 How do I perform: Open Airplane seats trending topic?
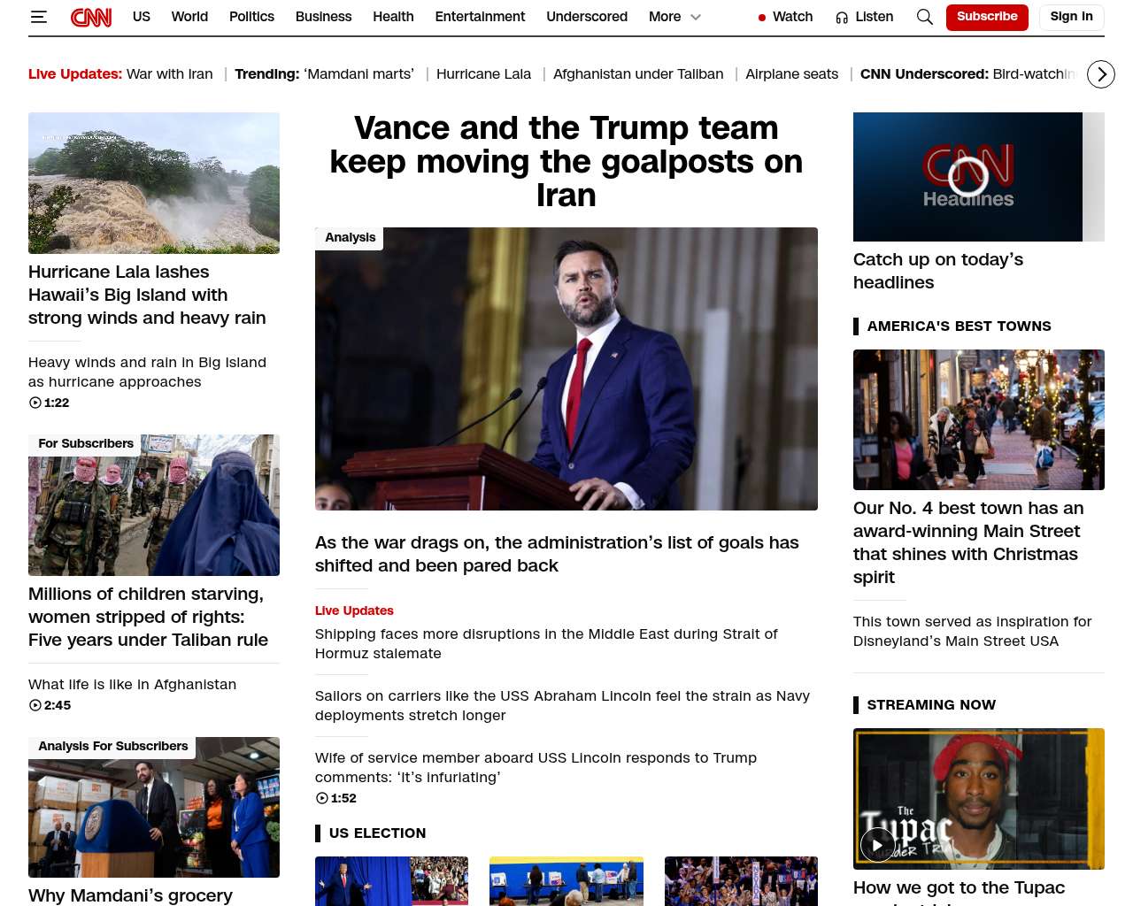click(791, 74)
